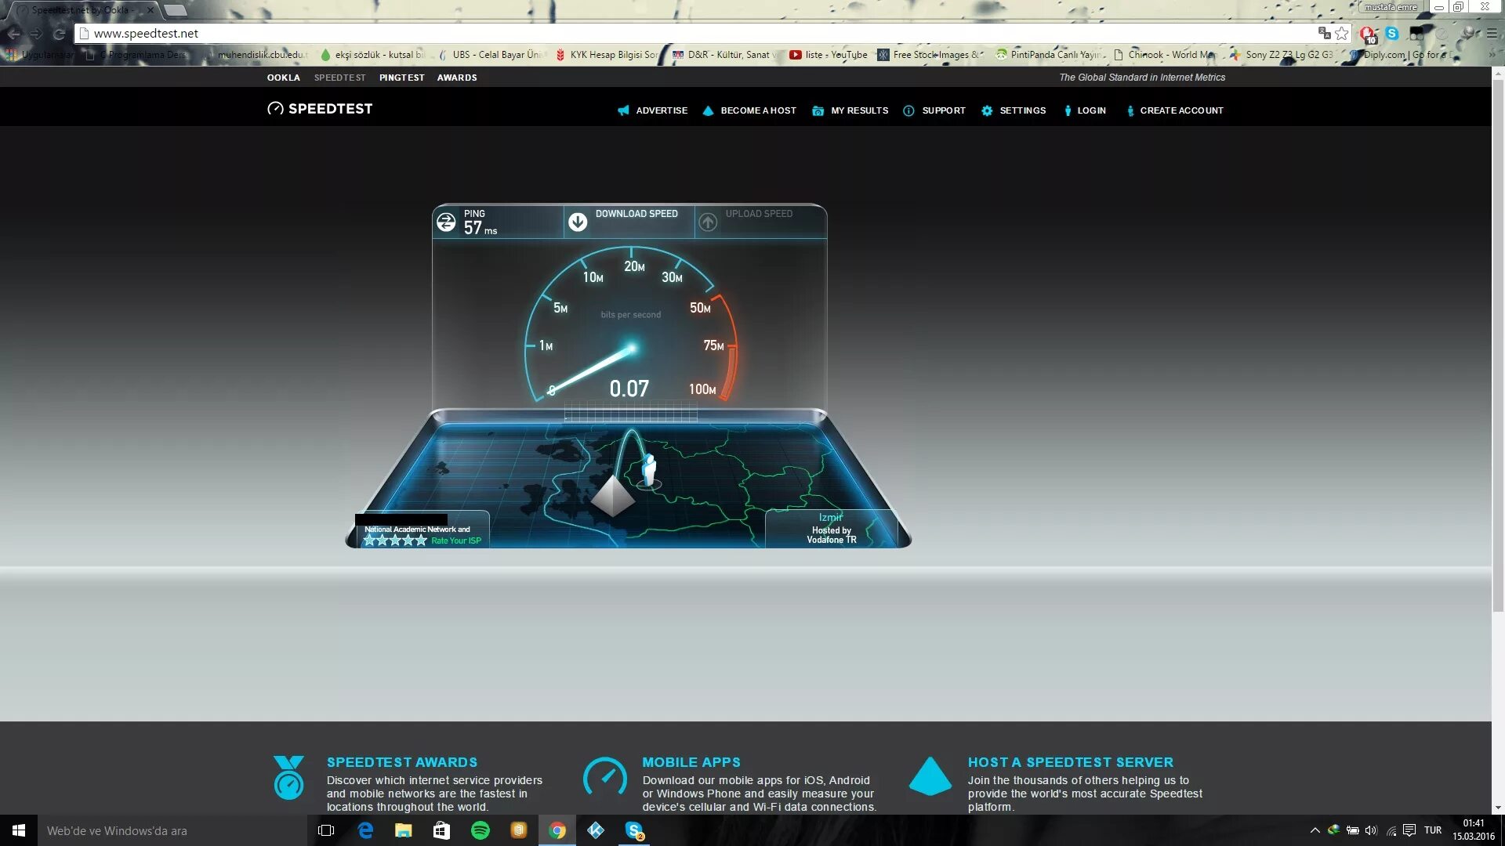Viewport: 1505px width, 846px height.
Task: Select the SPEEDTEST top nav item
Action: 340,78
